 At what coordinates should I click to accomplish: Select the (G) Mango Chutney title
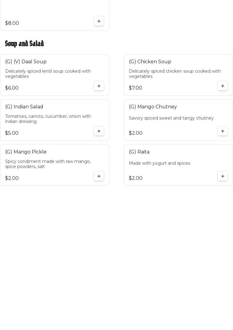(x=153, y=107)
